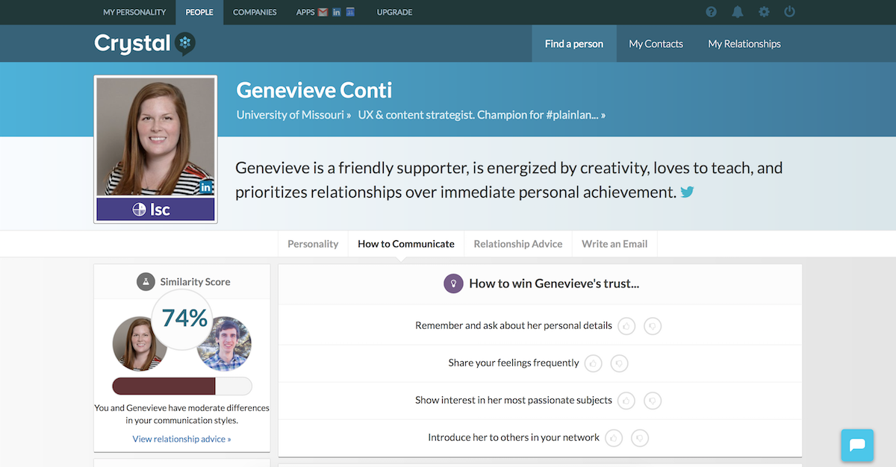Click View relationship advice link
The width and height of the screenshot is (896, 467).
pyautogui.click(x=181, y=439)
